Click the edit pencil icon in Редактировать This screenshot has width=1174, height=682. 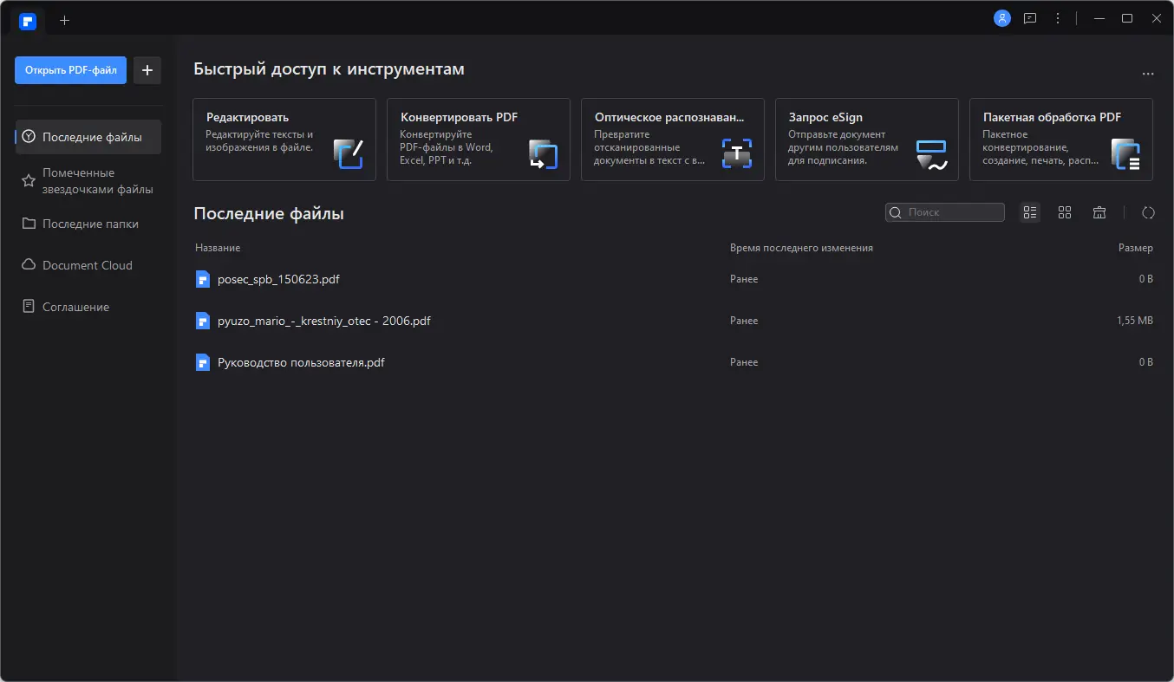(x=349, y=153)
